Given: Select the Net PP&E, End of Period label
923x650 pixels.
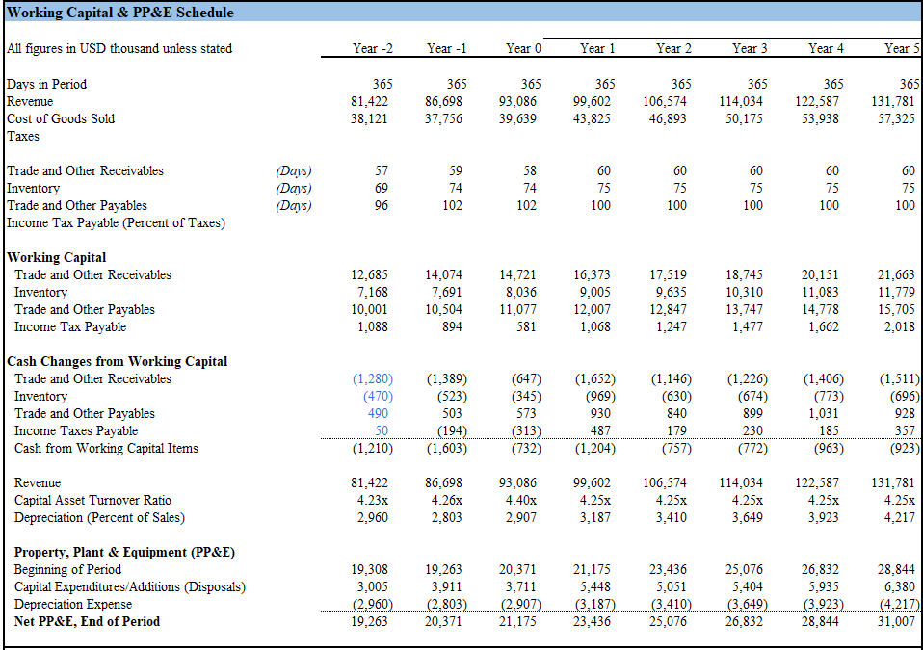Looking at the screenshot, I should (87, 621).
